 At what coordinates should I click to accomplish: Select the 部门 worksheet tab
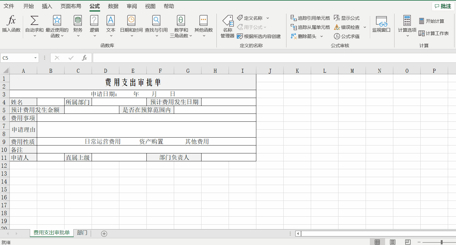tap(82, 233)
